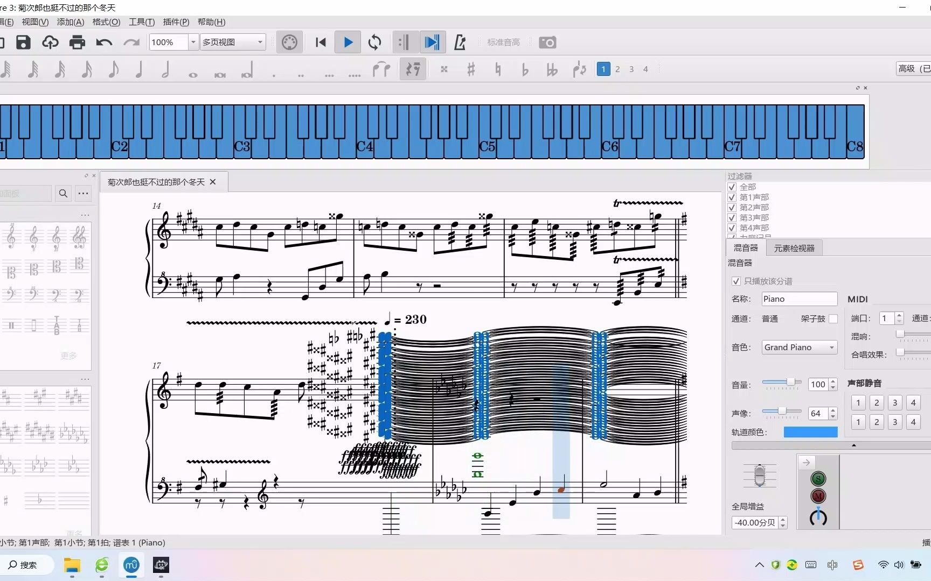Select half note duration
This screenshot has height=581, width=931.
(166, 69)
